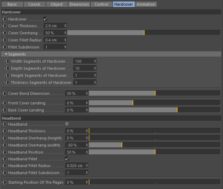The width and height of the screenshot is (223, 189).
Task: Click keyframe icon beside Cover Thickness
Action: [4, 26]
